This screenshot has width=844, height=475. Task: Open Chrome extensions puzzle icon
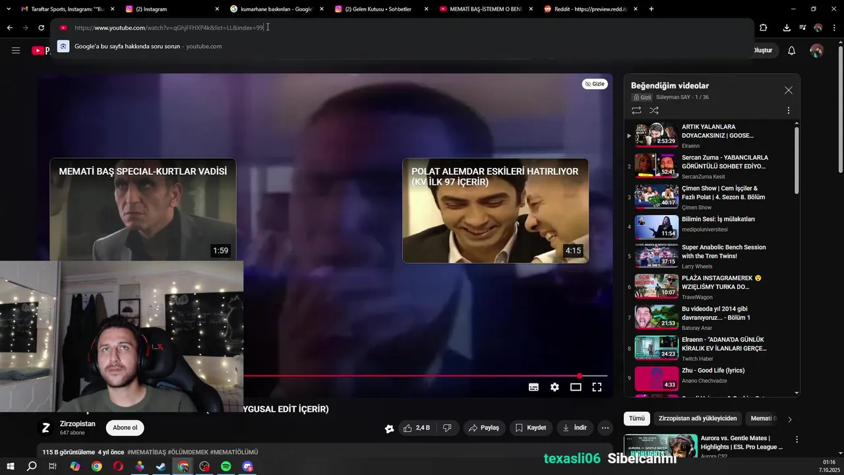(764, 28)
